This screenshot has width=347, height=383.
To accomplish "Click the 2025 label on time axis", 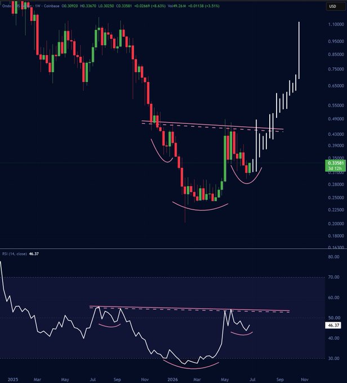I will point(13,380).
